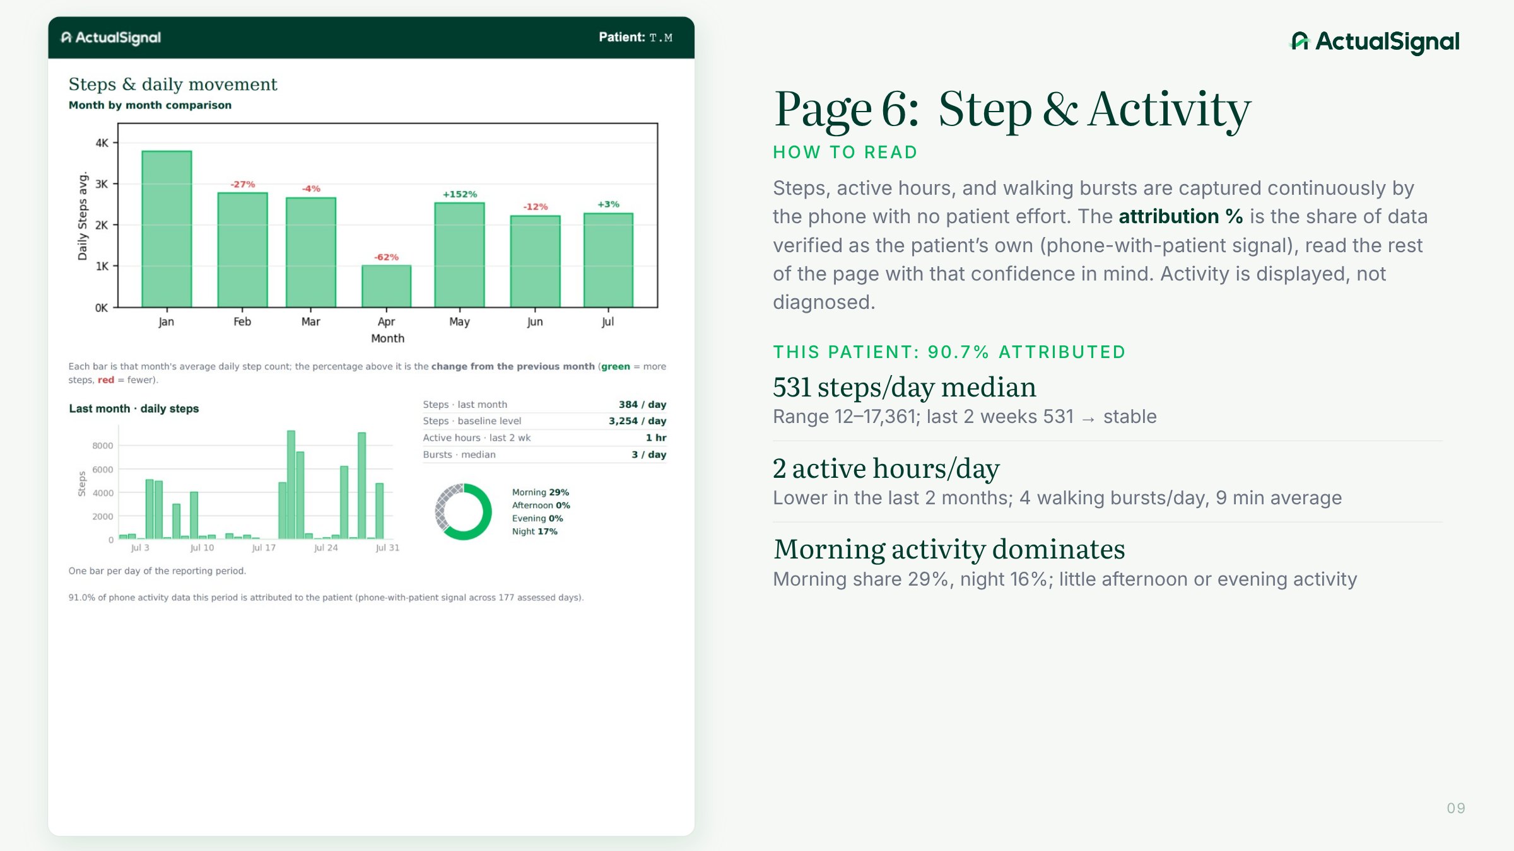Click the "Steps & daily movement" heading
The image size is (1514, 851).
173,84
